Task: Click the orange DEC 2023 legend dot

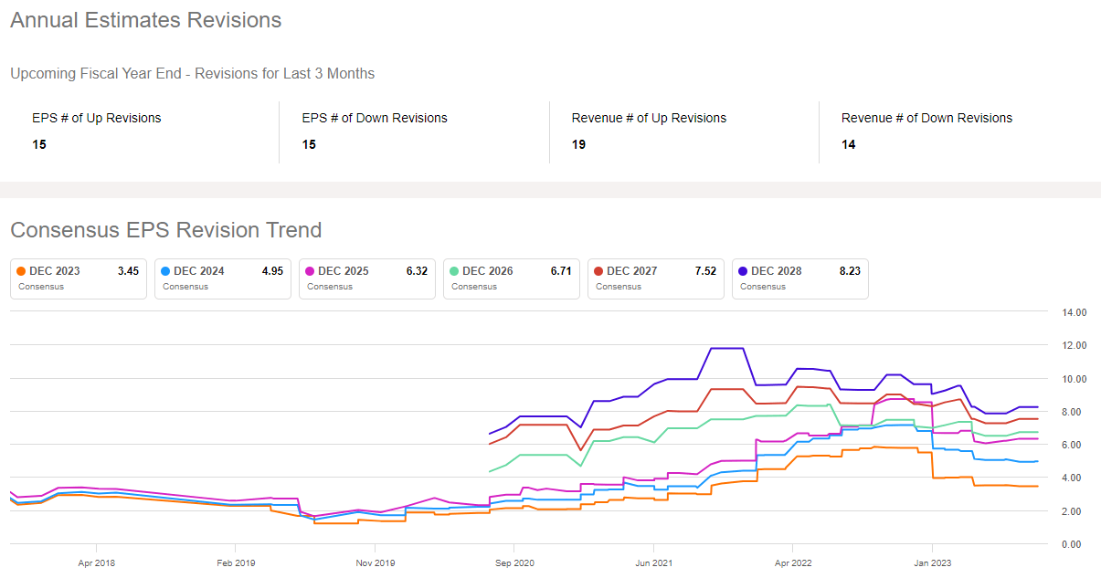Action: (x=23, y=271)
